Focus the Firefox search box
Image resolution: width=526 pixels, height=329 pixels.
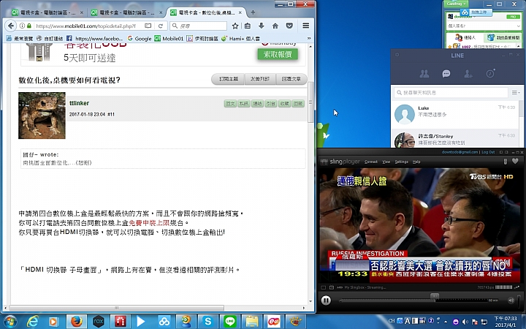click(198, 26)
